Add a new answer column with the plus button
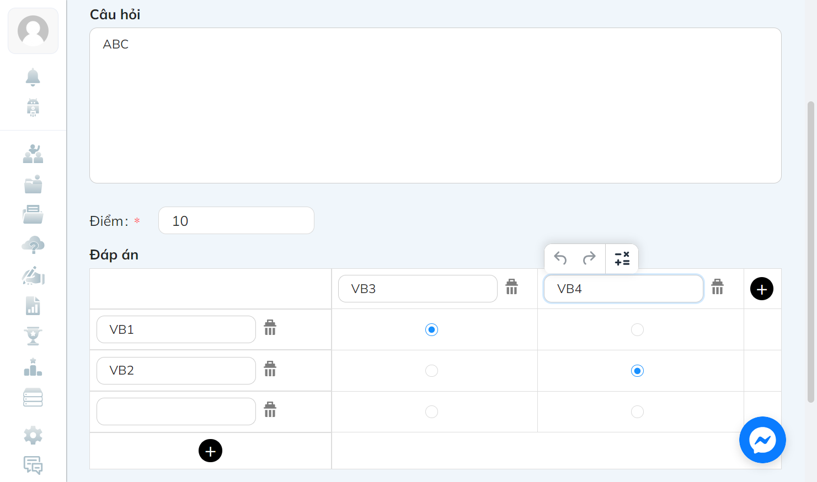 pos(762,289)
